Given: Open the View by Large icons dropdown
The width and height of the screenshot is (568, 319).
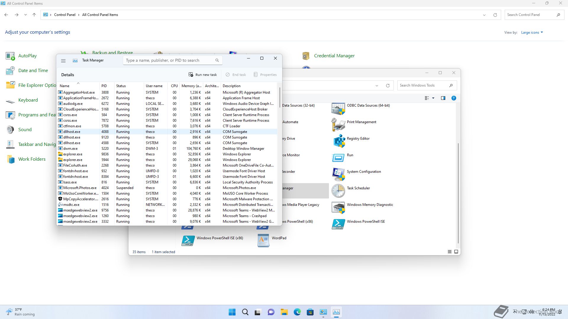Looking at the screenshot, I should [x=532, y=32].
